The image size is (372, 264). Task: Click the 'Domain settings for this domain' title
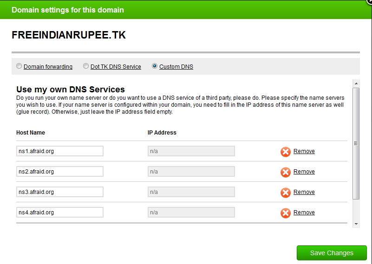(68, 10)
